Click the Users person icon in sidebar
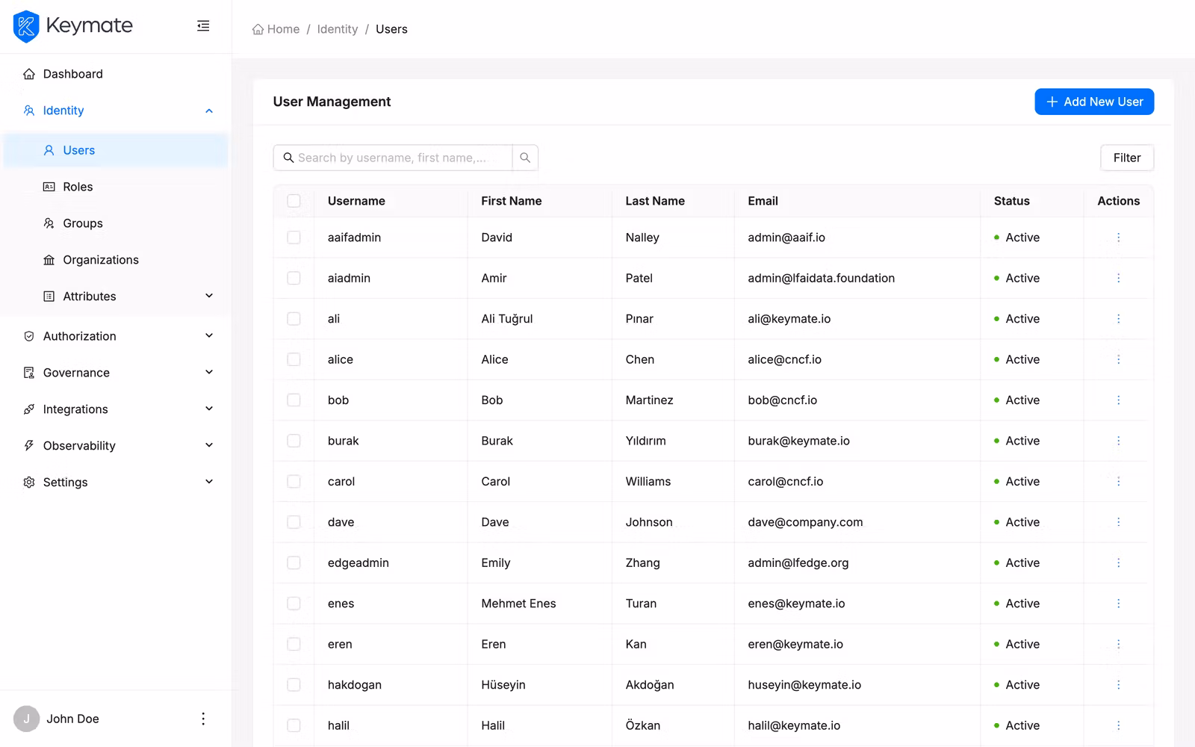The height and width of the screenshot is (747, 1195). 48,150
